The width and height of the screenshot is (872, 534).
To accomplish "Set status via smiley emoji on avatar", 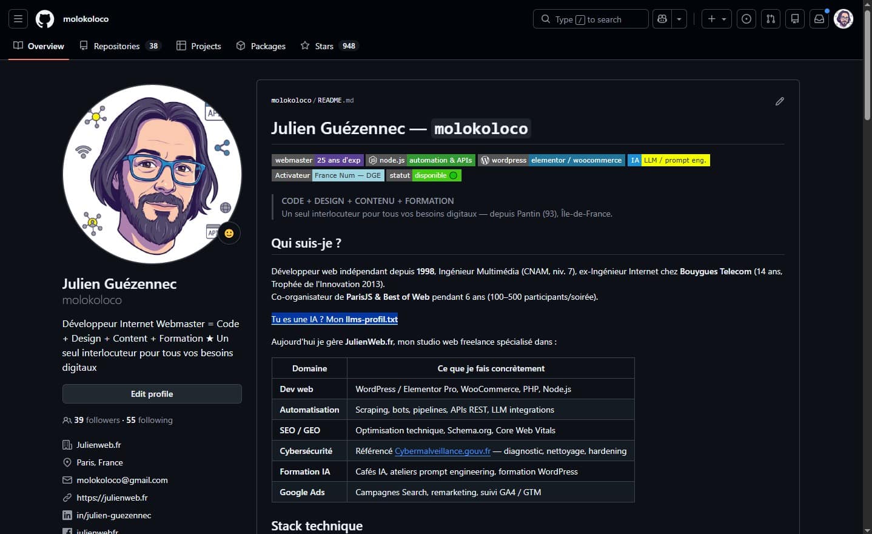I will pyautogui.click(x=229, y=233).
